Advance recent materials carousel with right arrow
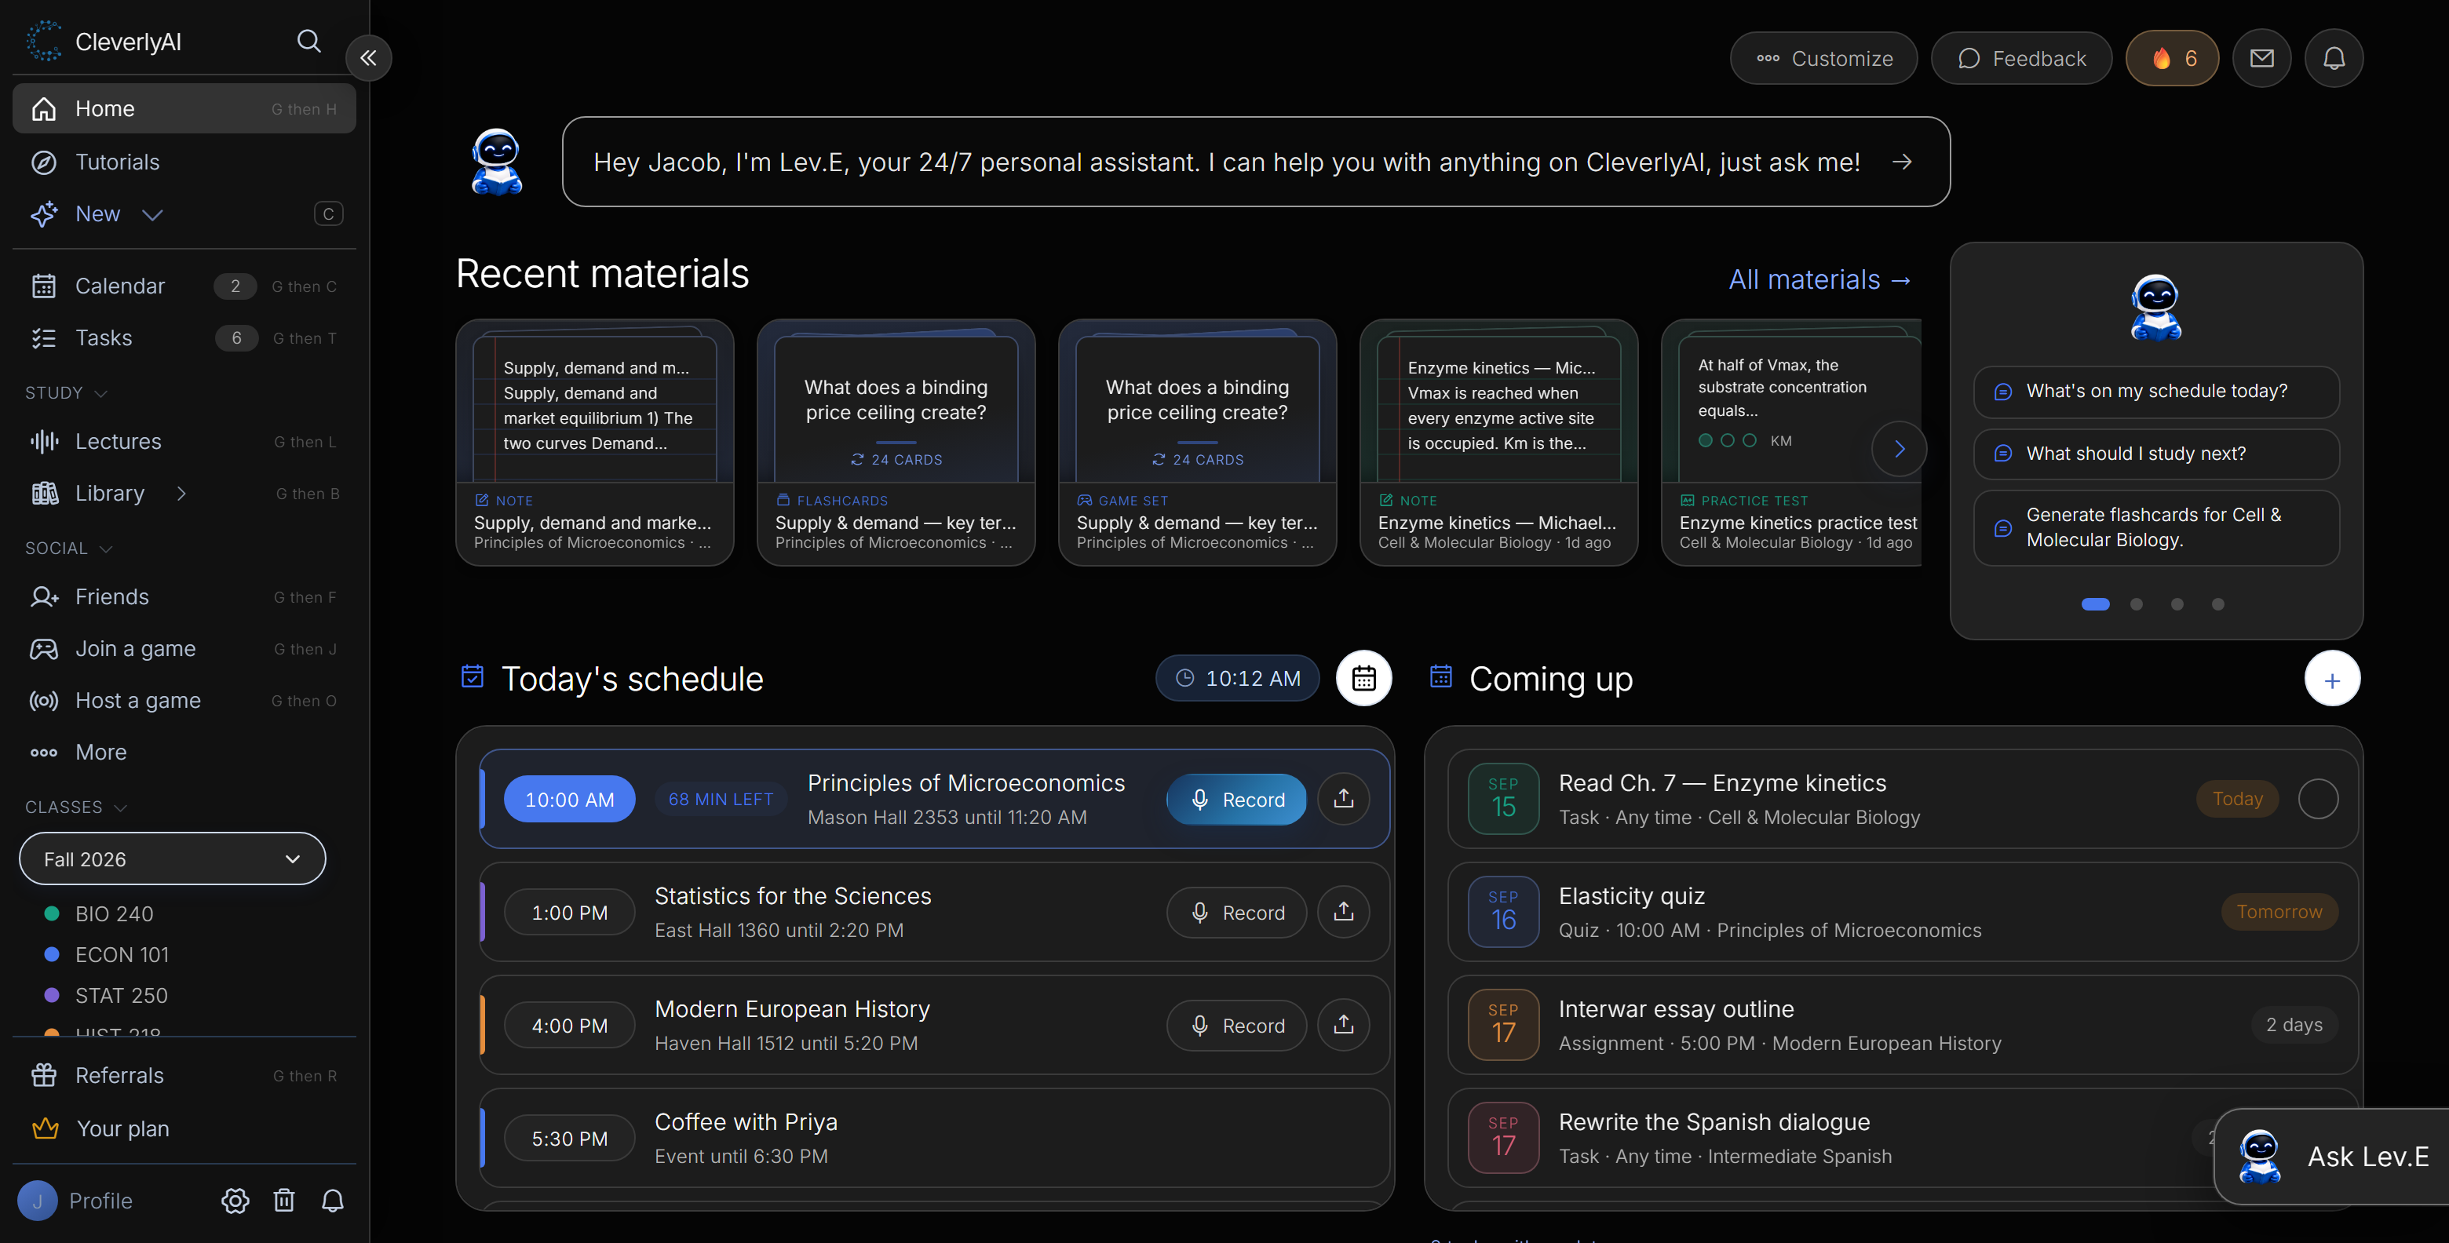The width and height of the screenshot is (2449, 1243). pos(1899,449)
